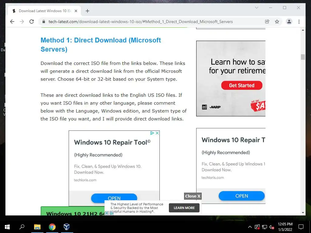311x233 pixels.
Task: Open AdChoices icon on center ad
Action: (x=152, y=133)
